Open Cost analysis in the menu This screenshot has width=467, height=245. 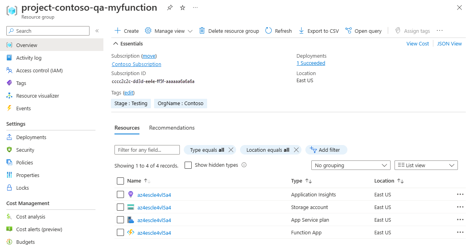[x=30, y=217]
